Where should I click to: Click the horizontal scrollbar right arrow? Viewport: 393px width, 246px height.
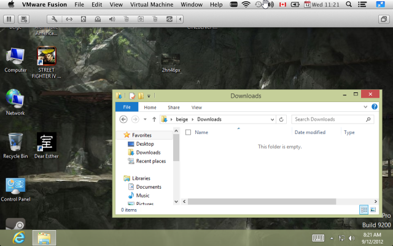(375, 201)
